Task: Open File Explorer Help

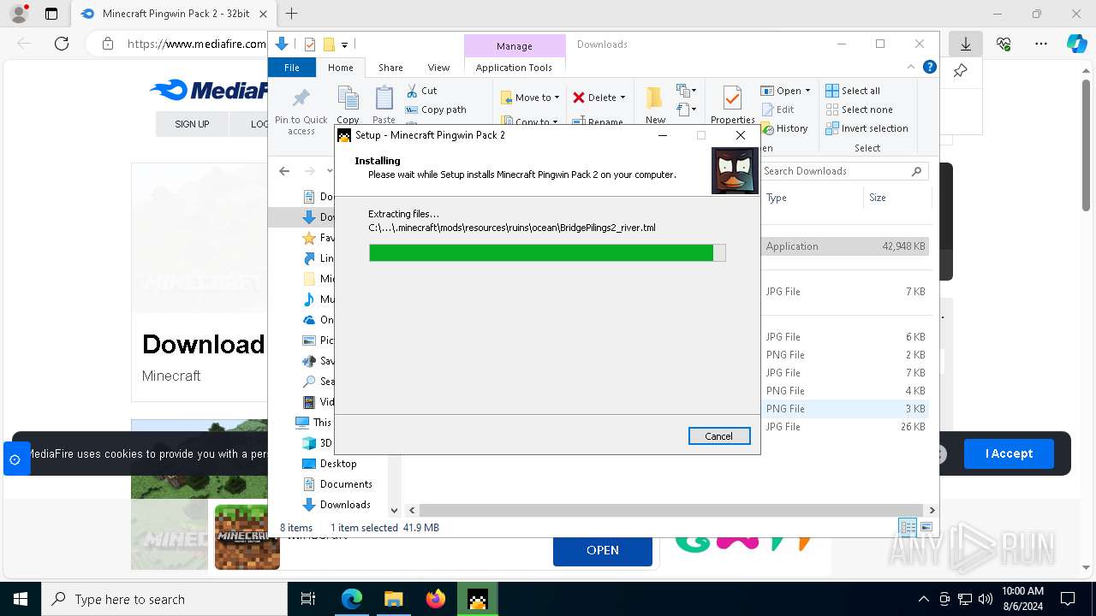Action: [929, 67]
